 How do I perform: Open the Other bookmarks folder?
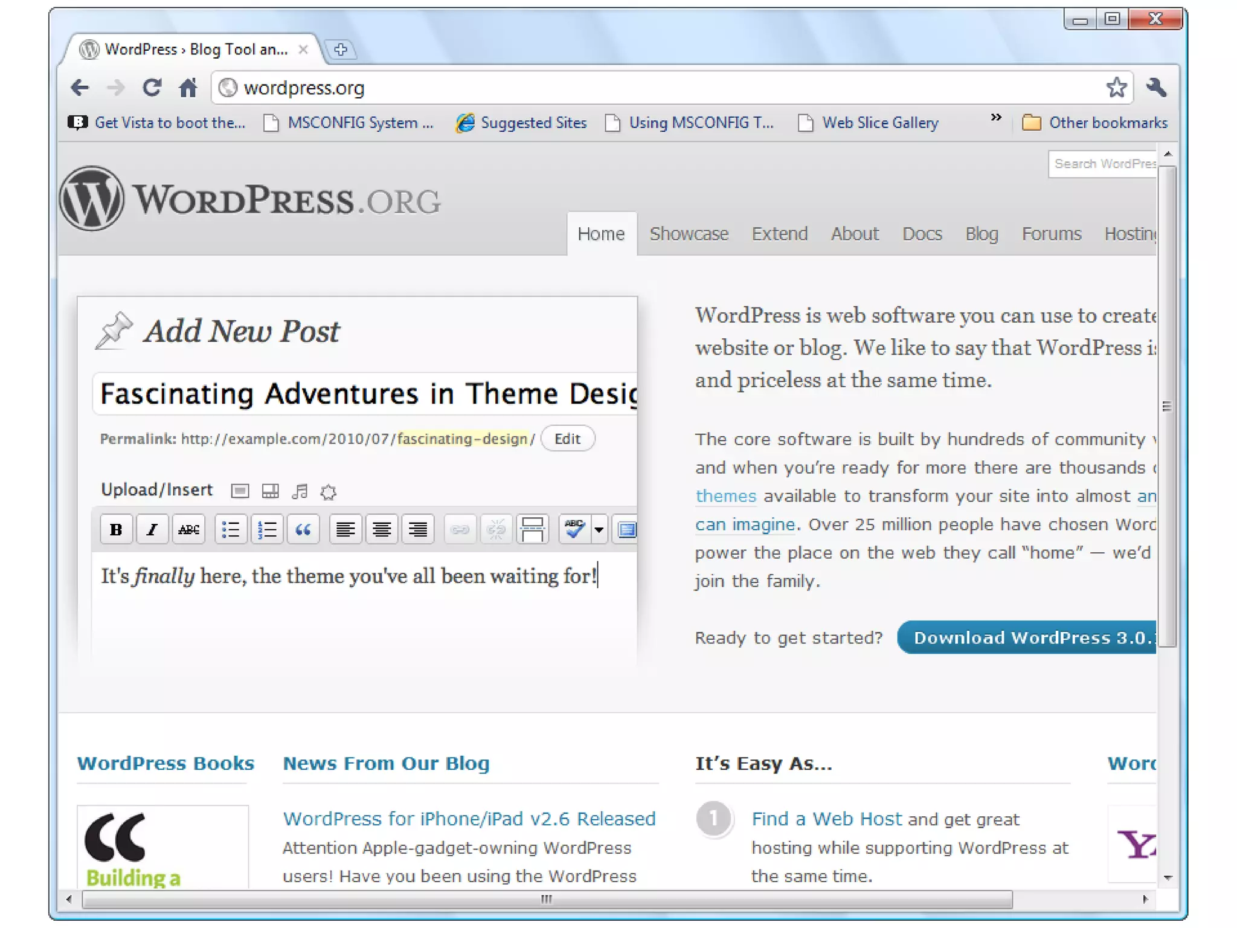1094,123
